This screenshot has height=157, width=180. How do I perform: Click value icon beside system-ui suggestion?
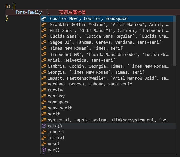(x=44, y=120)
